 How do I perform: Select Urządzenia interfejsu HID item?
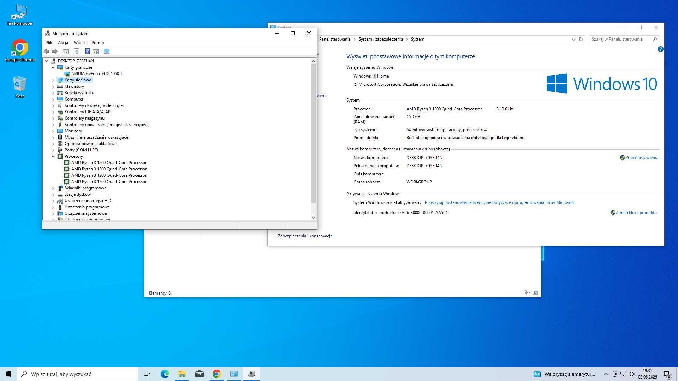click(88, 201)
